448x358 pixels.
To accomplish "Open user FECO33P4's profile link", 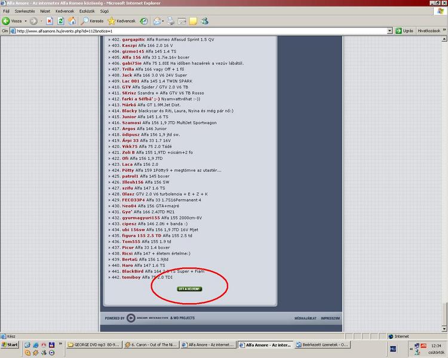I will pos(133,200).
